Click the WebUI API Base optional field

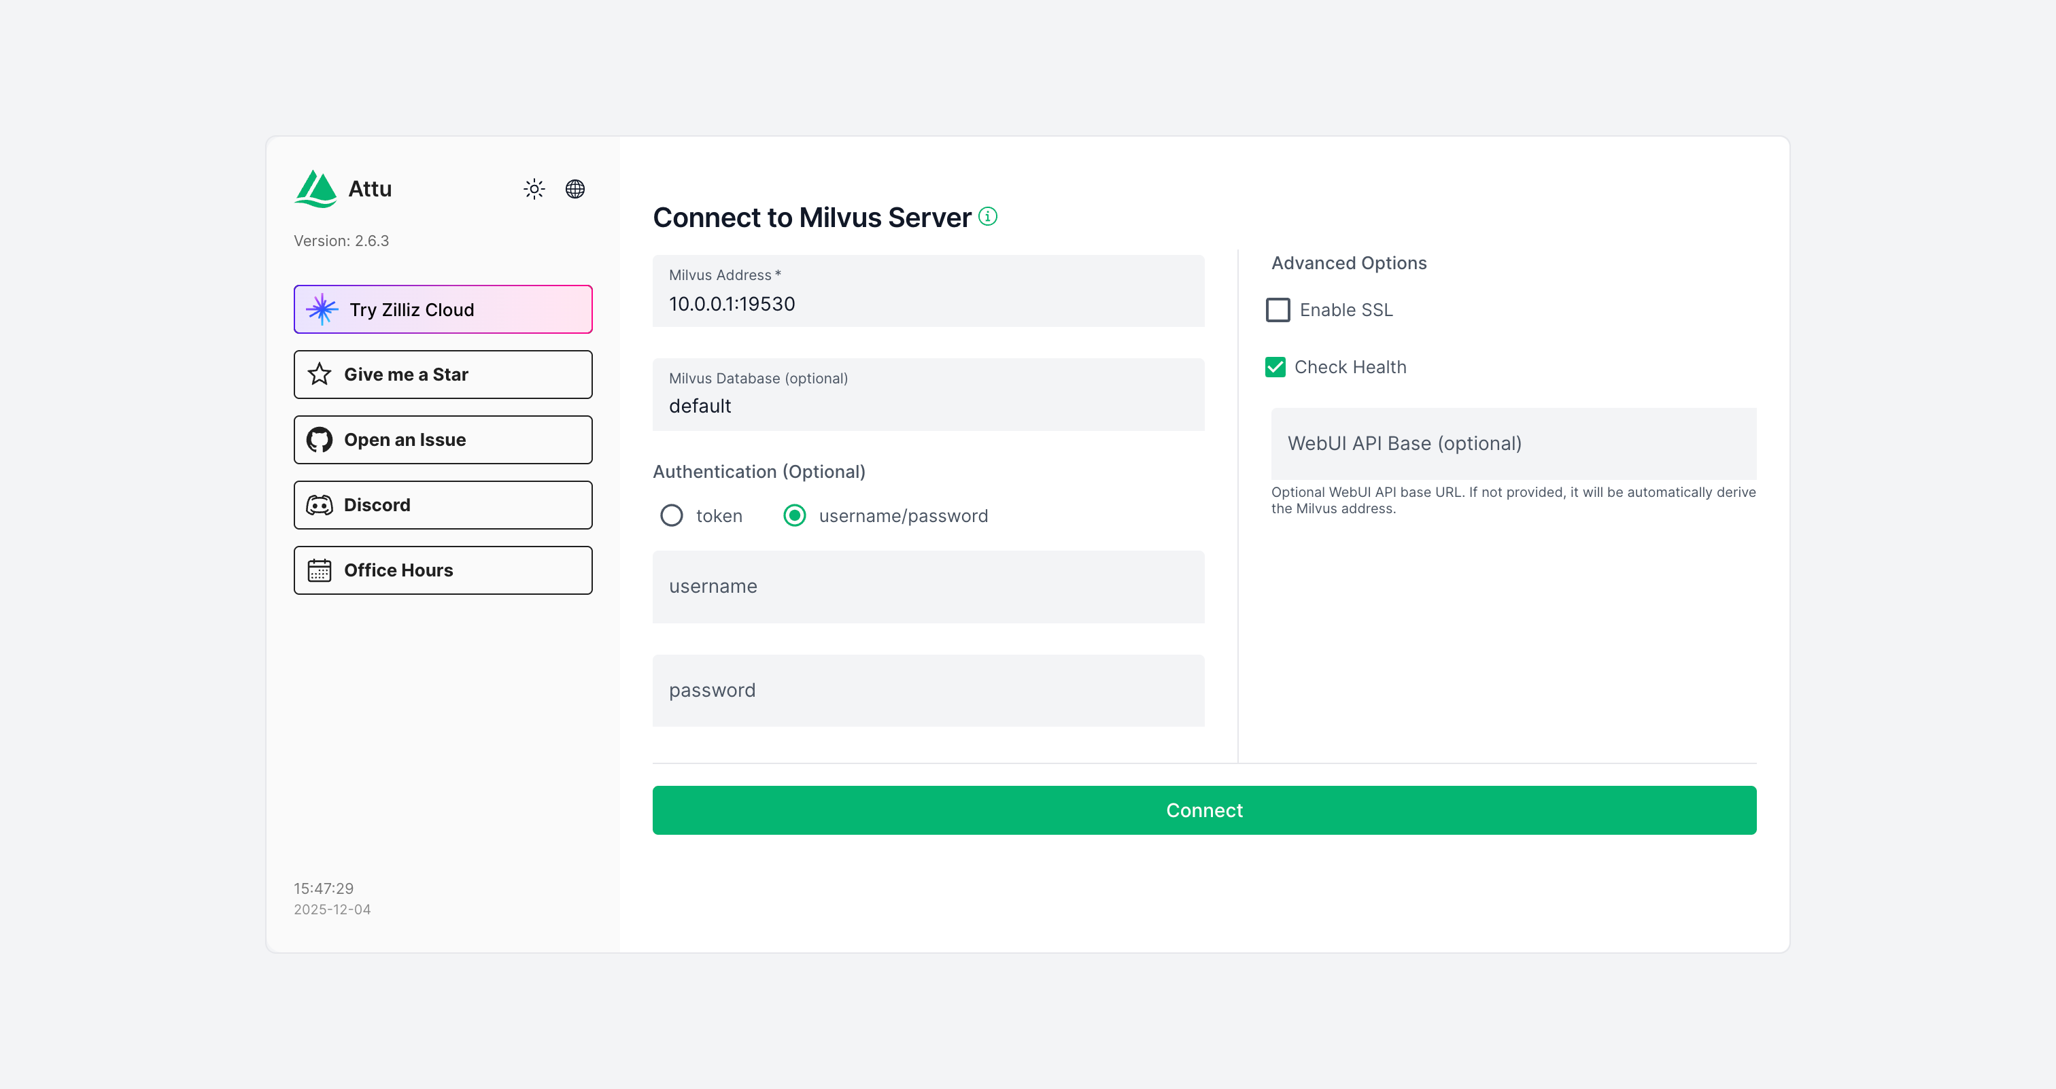[1513, 443]
